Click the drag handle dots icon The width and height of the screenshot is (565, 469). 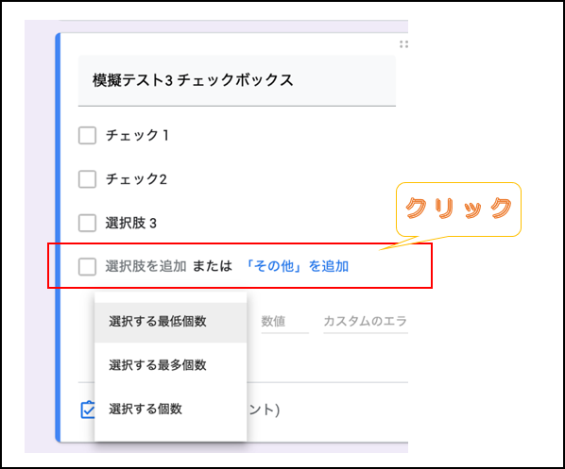[403, 44]
